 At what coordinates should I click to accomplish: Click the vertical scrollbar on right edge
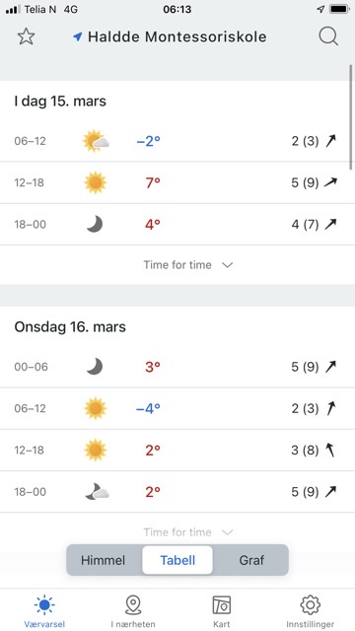click(x=351, y=117)
